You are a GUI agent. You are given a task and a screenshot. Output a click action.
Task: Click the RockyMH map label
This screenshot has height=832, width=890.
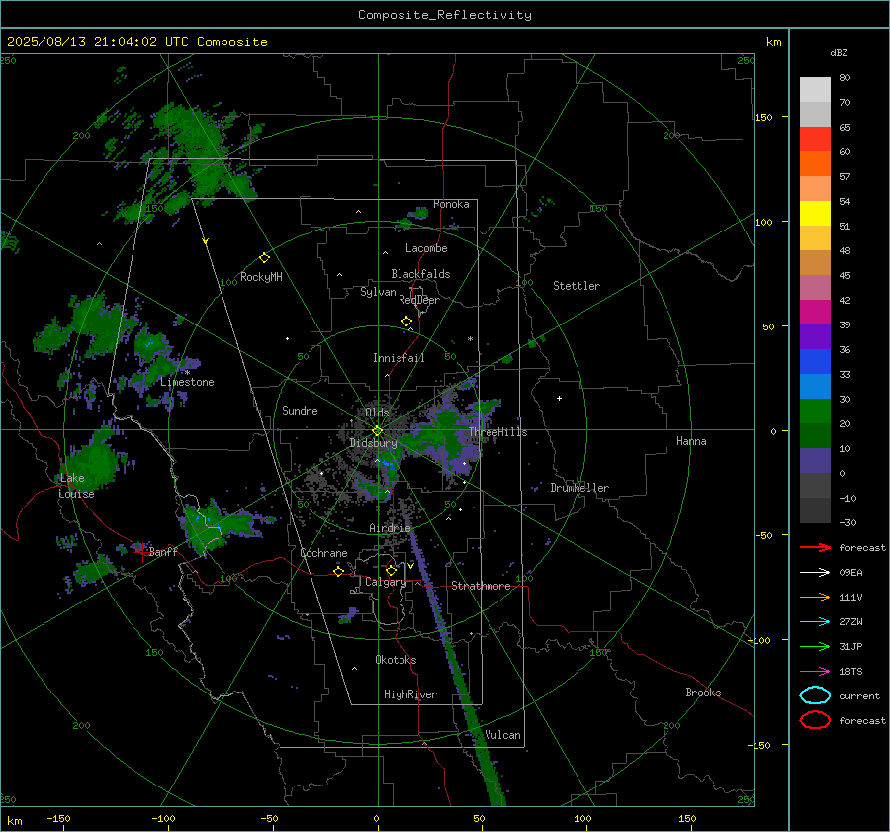tap(261, 277)
